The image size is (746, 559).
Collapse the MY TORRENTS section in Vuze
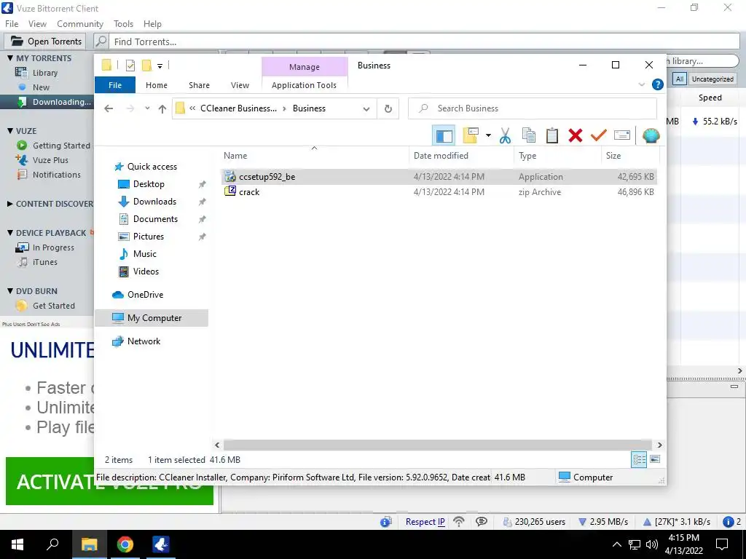point(10,58)
